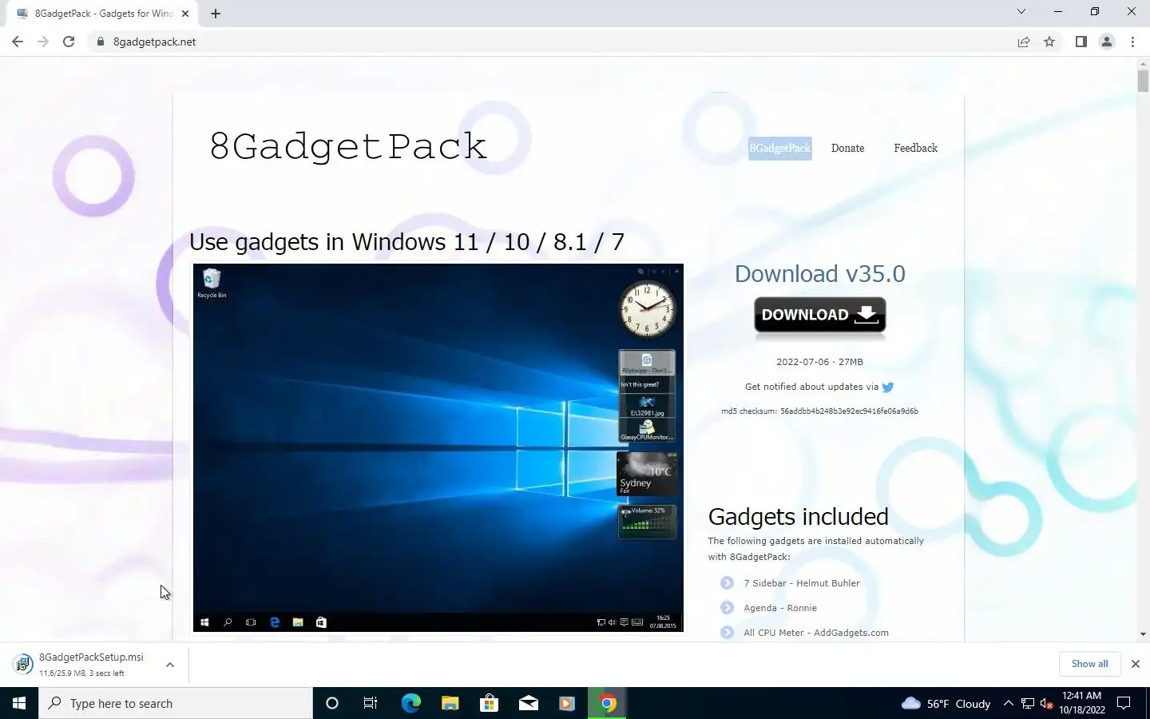Launch Microsoft Edge from taskbar
1150x719 pixels.
[x=410, y=703]
